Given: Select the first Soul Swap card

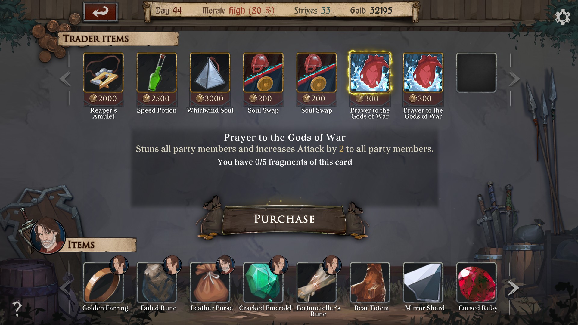Looking at the screenshot, I should tap(263, 73).
